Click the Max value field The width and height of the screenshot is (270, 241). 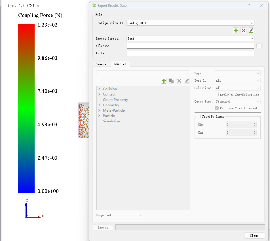[239, 133]
